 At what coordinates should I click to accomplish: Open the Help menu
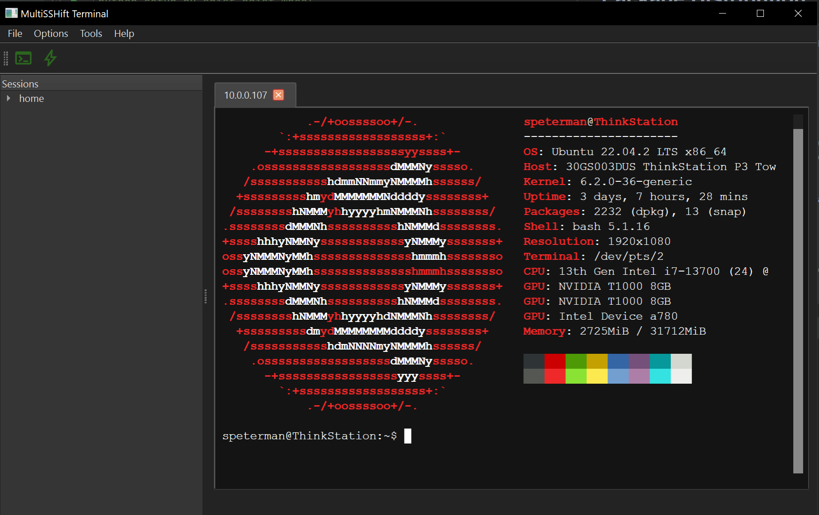pos(124,34)
